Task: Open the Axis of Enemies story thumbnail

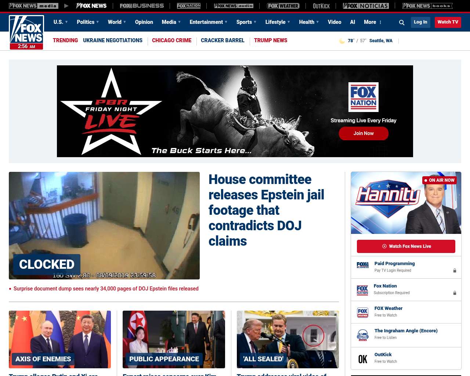Action: [x=60, y=339]
